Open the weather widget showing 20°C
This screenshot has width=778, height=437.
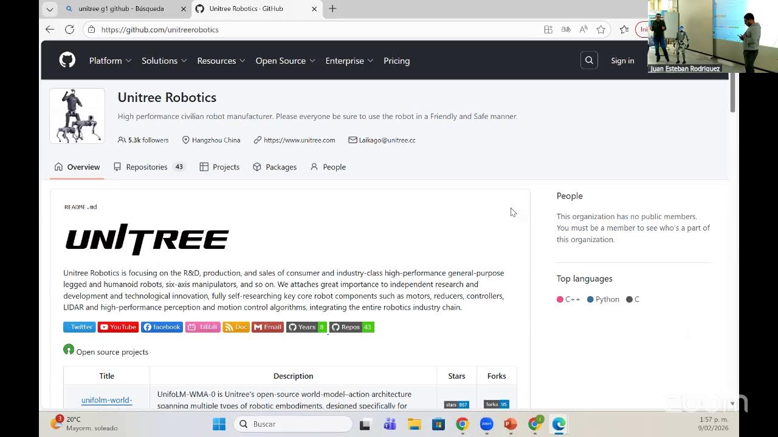coord(84,424)
